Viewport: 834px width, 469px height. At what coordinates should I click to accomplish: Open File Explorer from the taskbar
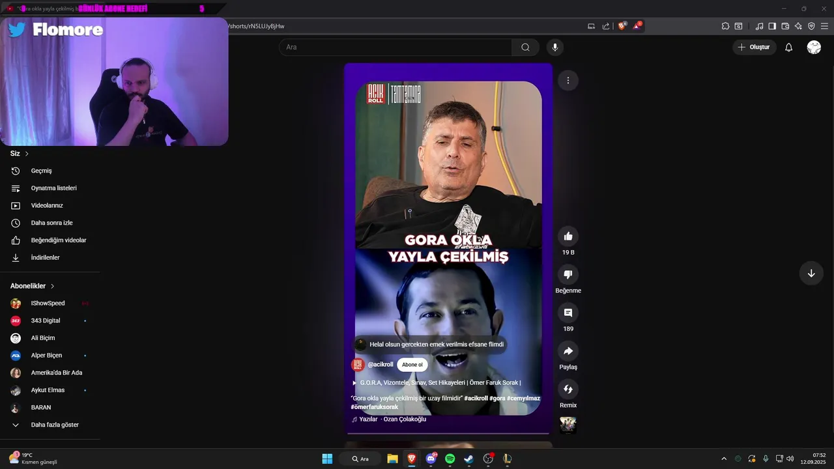[x=392, y=459]
